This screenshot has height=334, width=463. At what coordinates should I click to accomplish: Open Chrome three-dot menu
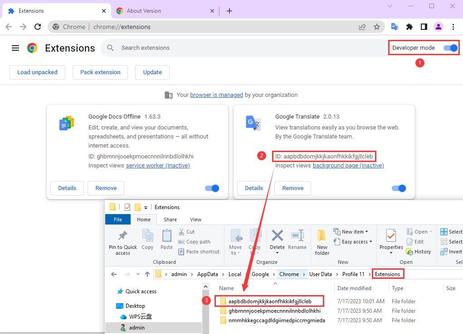pos(453,27)
